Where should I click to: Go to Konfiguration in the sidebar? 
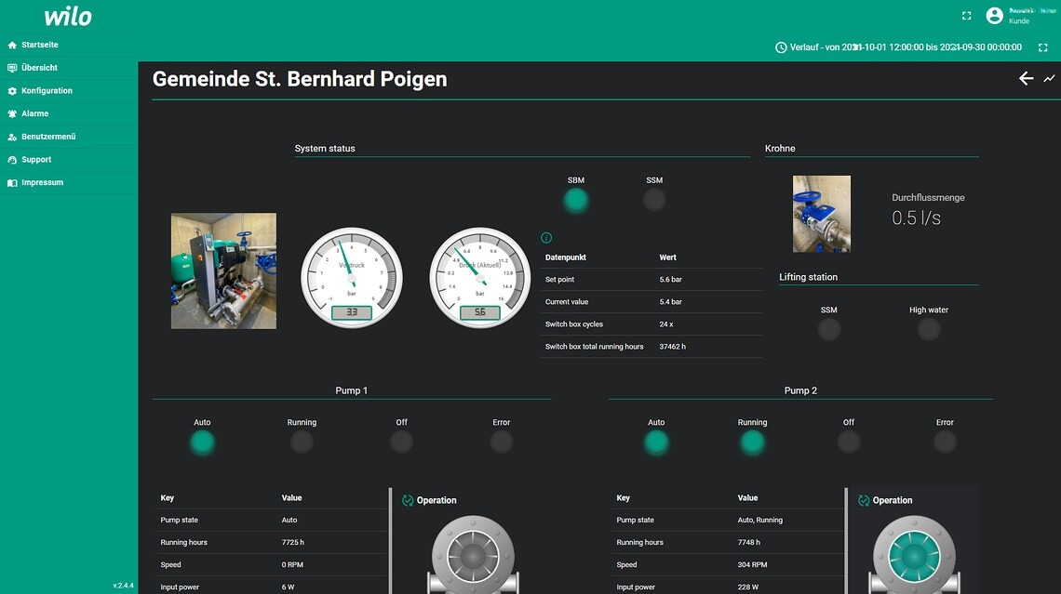pos(47,91)
